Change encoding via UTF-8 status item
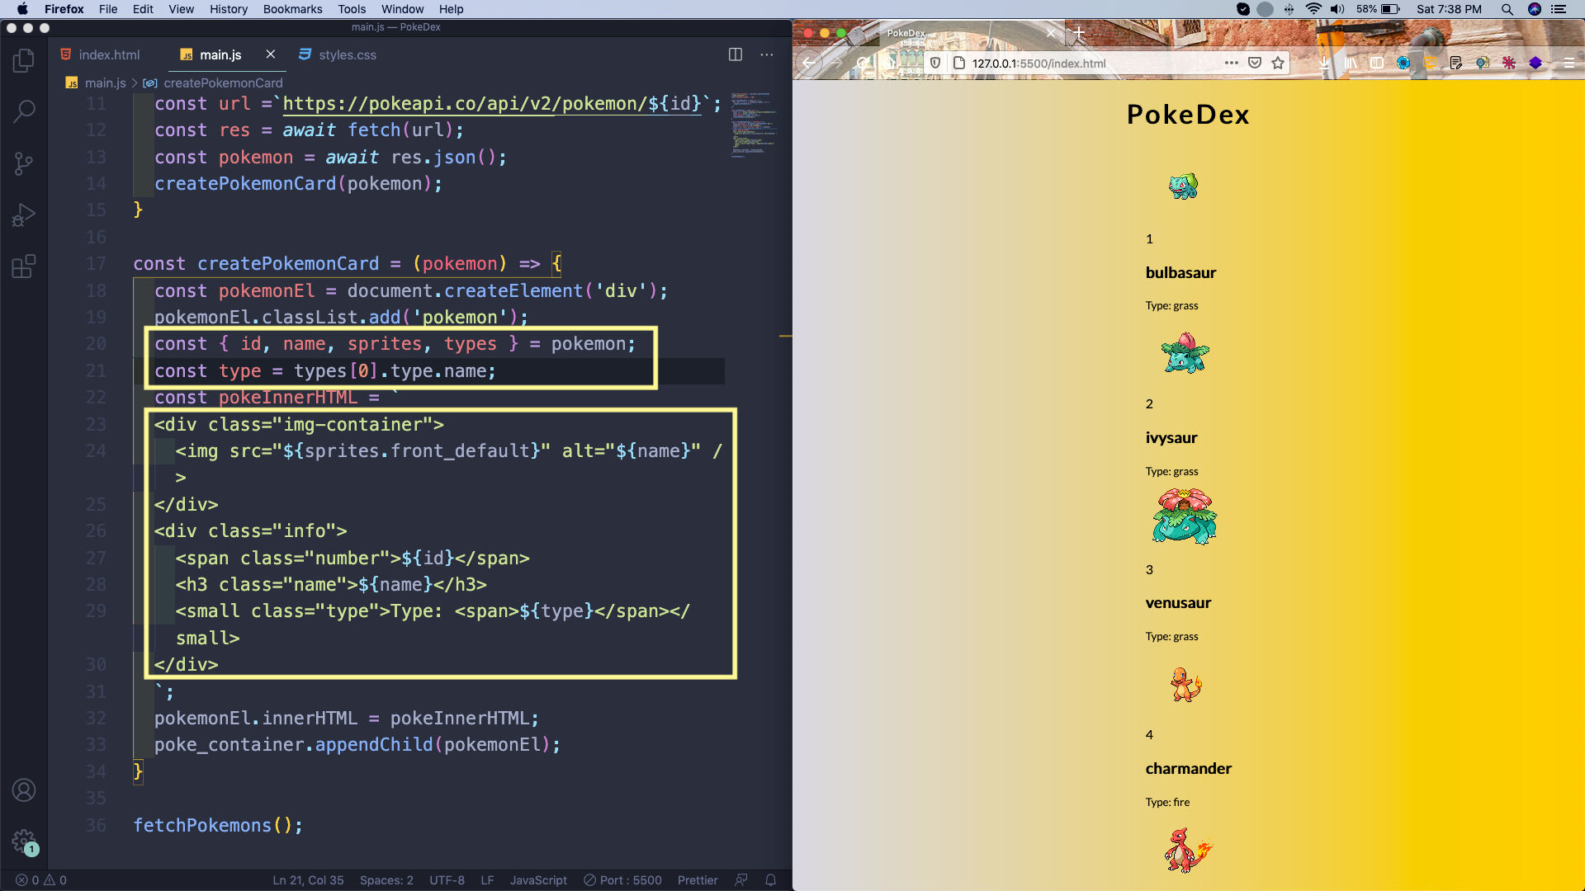 coord(447,880)
